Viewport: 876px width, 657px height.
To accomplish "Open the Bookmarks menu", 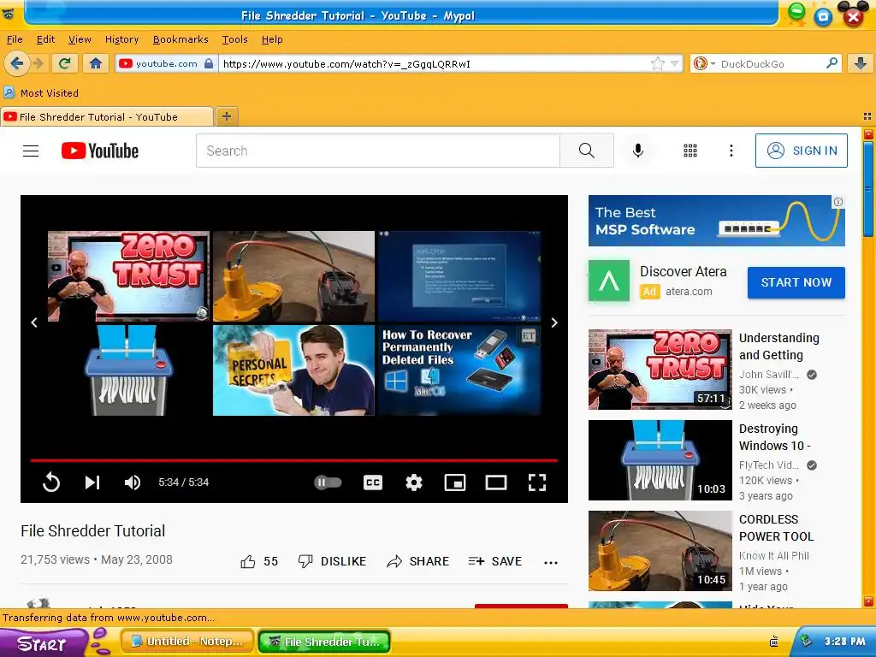I will [x=181, y=39].
